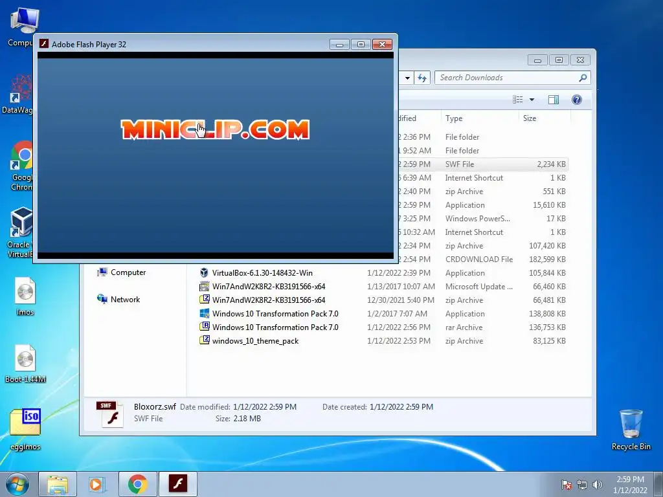Click the 107,420 KB size cell

547,245
